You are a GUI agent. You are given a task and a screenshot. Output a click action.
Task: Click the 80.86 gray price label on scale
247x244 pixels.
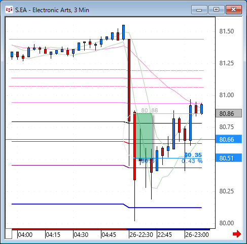click(229, 113)
